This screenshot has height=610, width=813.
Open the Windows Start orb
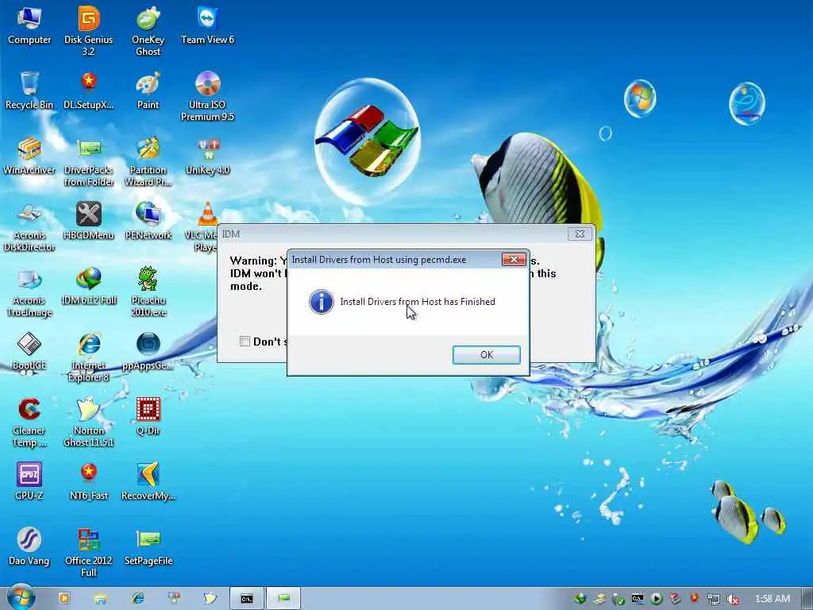pos(21,598)
